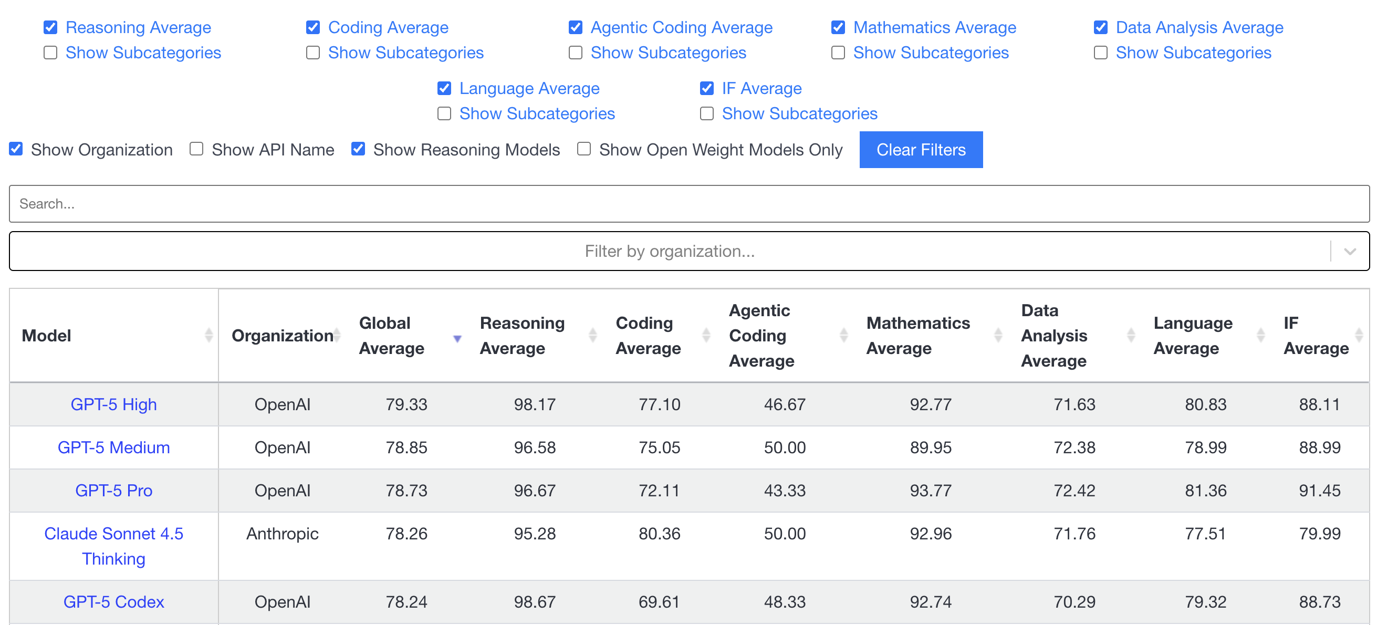Expand Show Subcategories under Coding Average
1377x625 pixels.
(312, 53)
